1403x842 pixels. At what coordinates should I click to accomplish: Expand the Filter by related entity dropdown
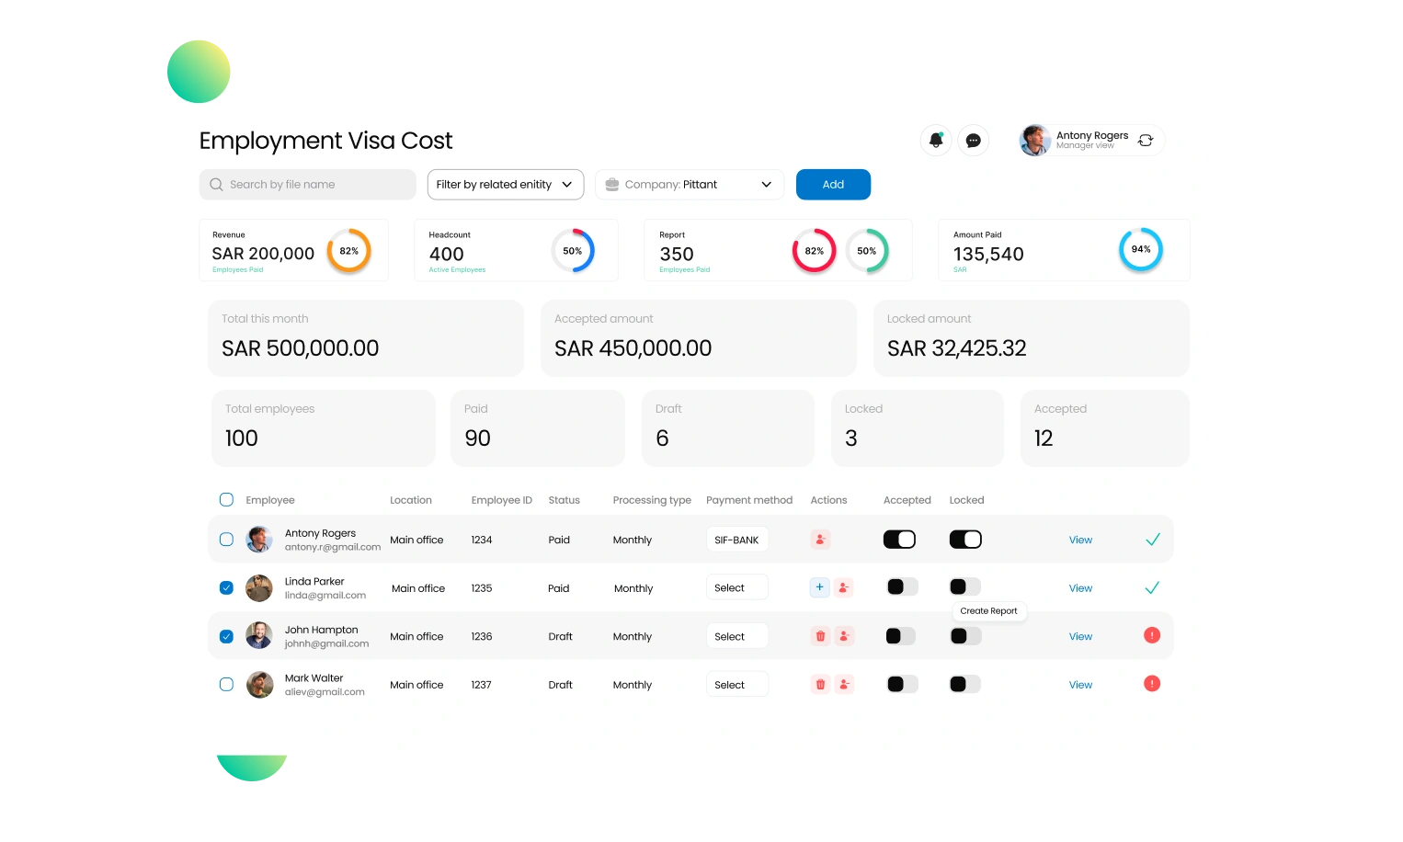pyautogui.click(x=505, y=185)
